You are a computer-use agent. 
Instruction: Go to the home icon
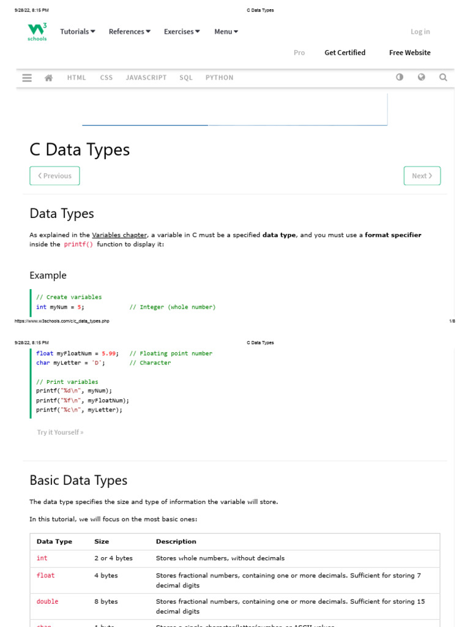click(x=49, y=78)
